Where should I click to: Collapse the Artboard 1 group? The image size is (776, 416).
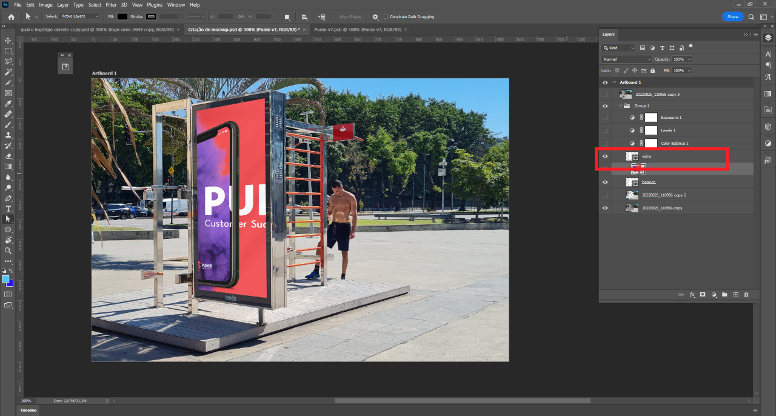(614, 82)
